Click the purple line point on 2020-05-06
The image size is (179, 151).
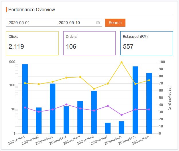tap(94, 111)
